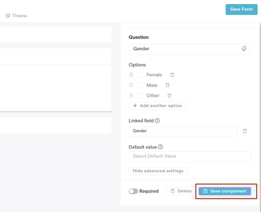Collapse with Hide advanced settings
Image resolution: width=261 pixels, height=212 pixels.
point(158,171)
